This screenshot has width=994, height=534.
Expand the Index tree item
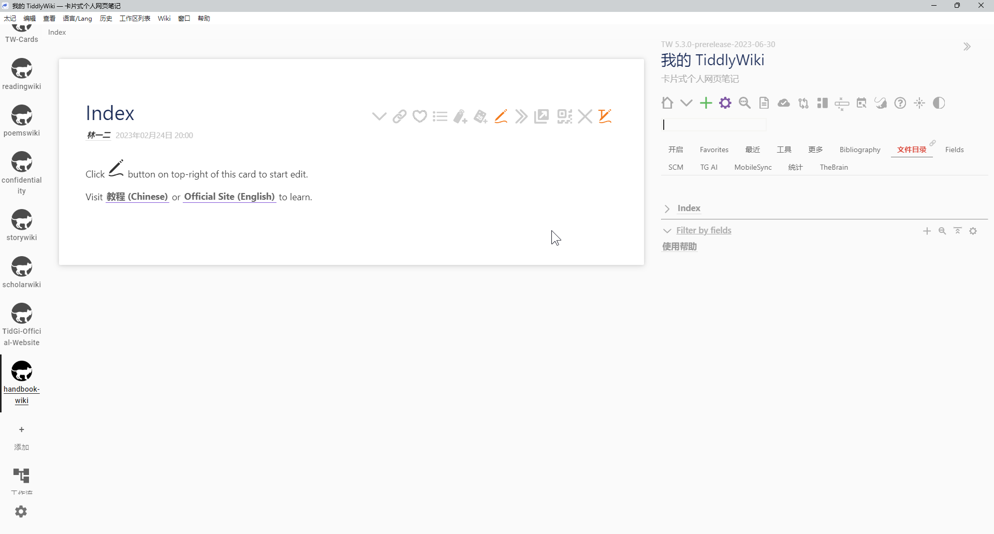667,209
